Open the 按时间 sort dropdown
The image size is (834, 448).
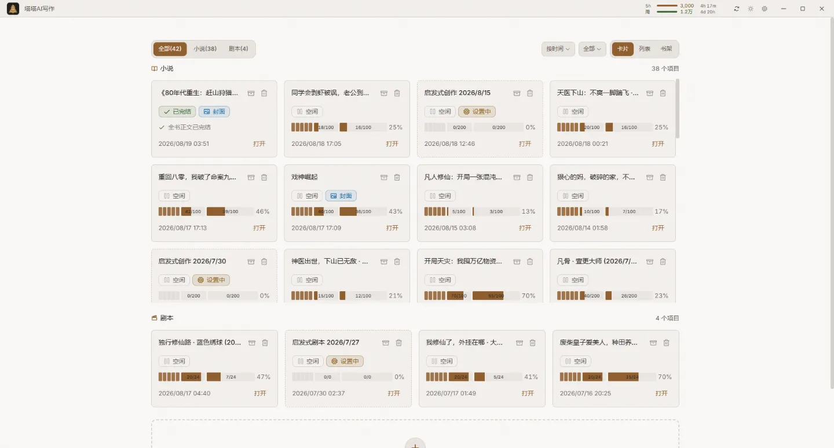[x=558, y=49]
